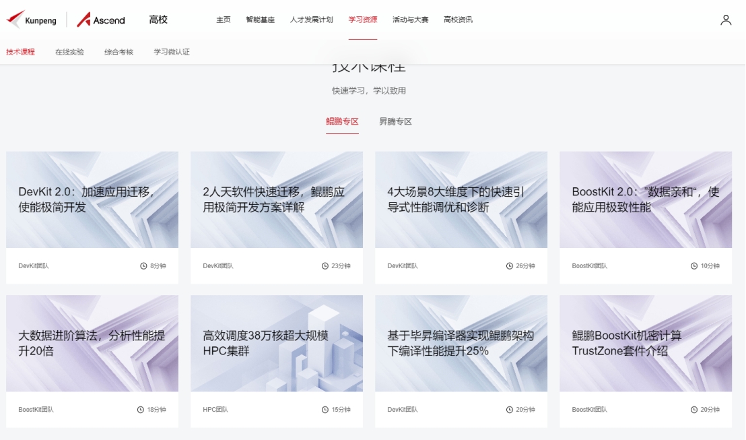
Task: Select the 鲲鹏专区 tab
Action: 342,122
